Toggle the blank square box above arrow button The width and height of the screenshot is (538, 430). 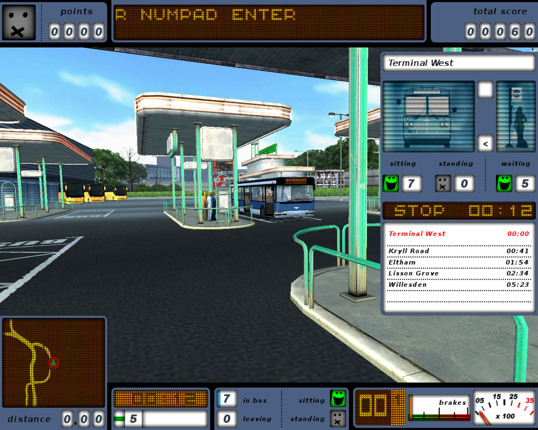click(485, 90)
